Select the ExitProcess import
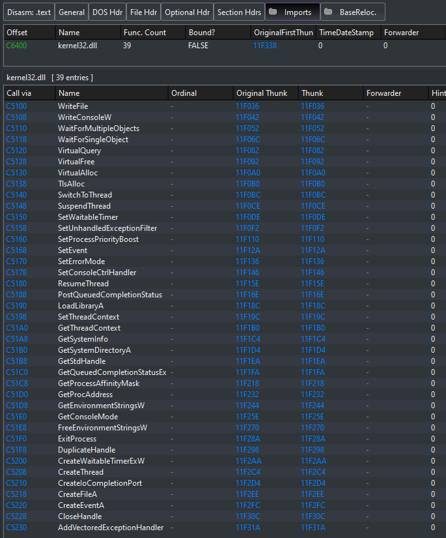446x538 pixels. coord(225,439)
